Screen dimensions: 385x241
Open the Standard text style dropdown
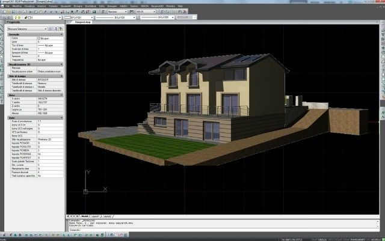point(117,11)
